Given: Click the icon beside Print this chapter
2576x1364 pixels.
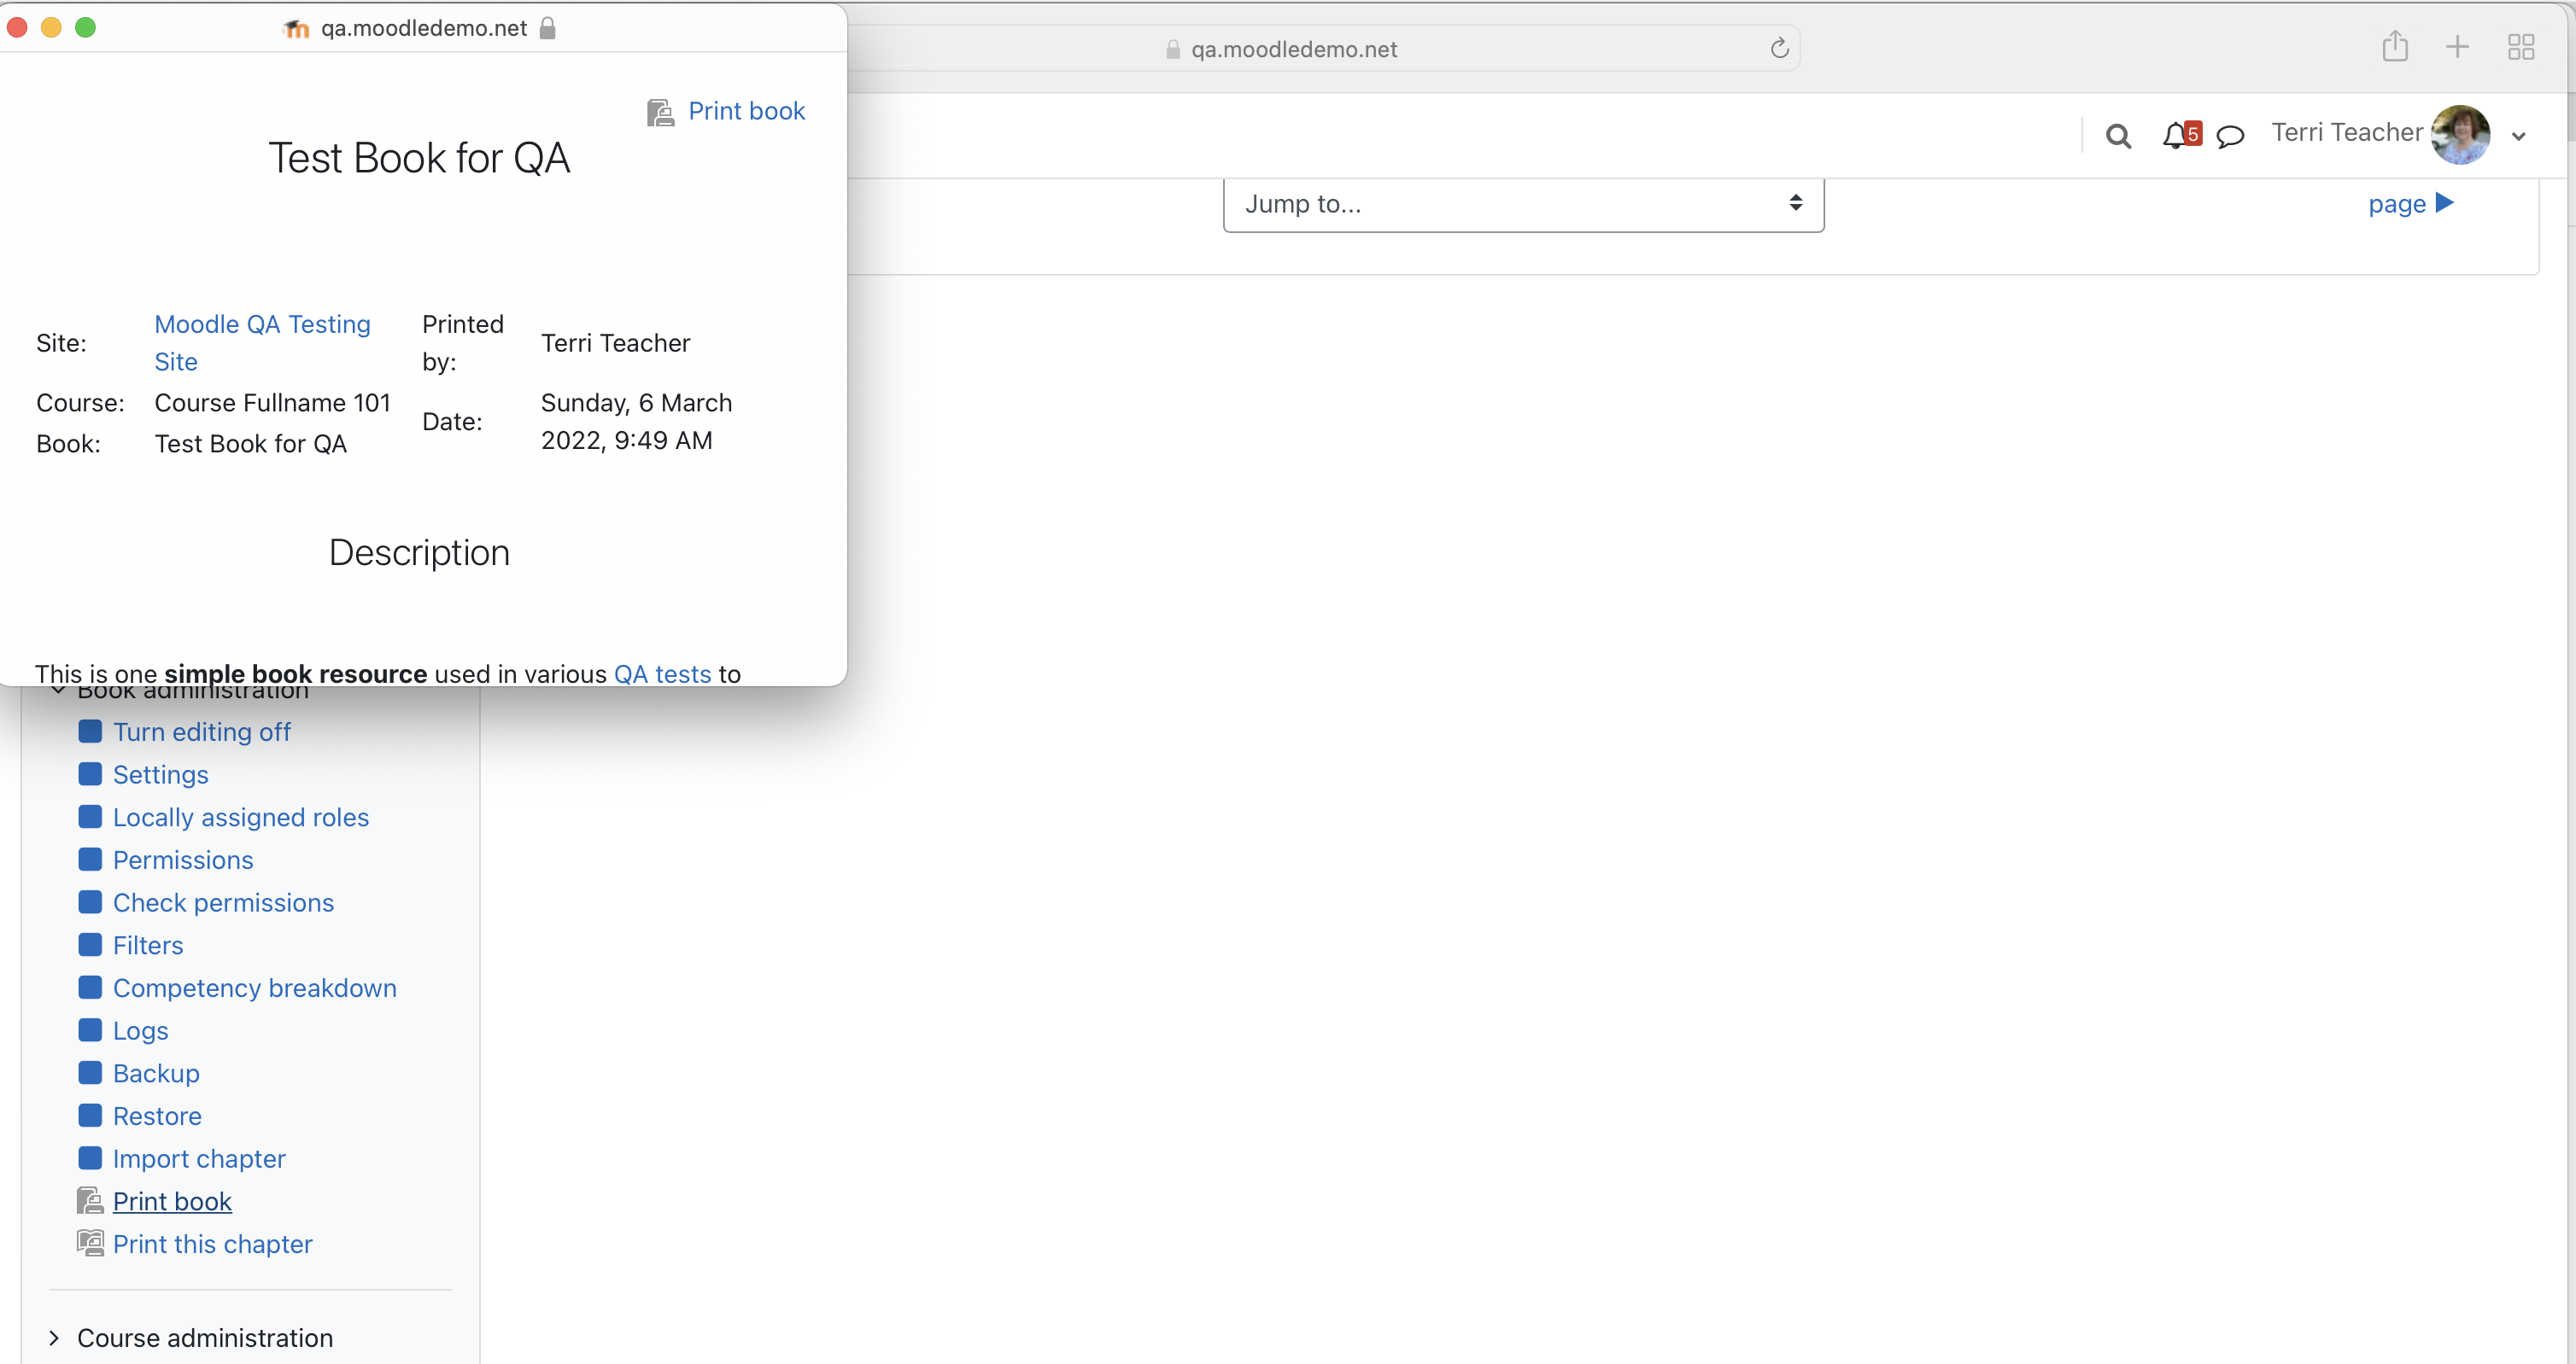Looking at the screenshot, I should click(90, 1243).
